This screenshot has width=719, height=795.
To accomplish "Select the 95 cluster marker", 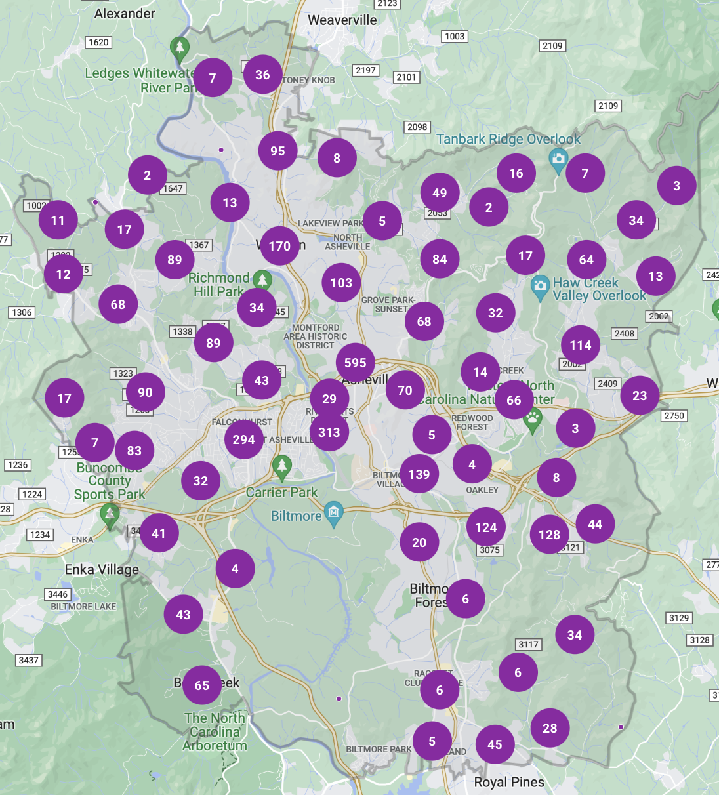I will [x=277, y=151].
